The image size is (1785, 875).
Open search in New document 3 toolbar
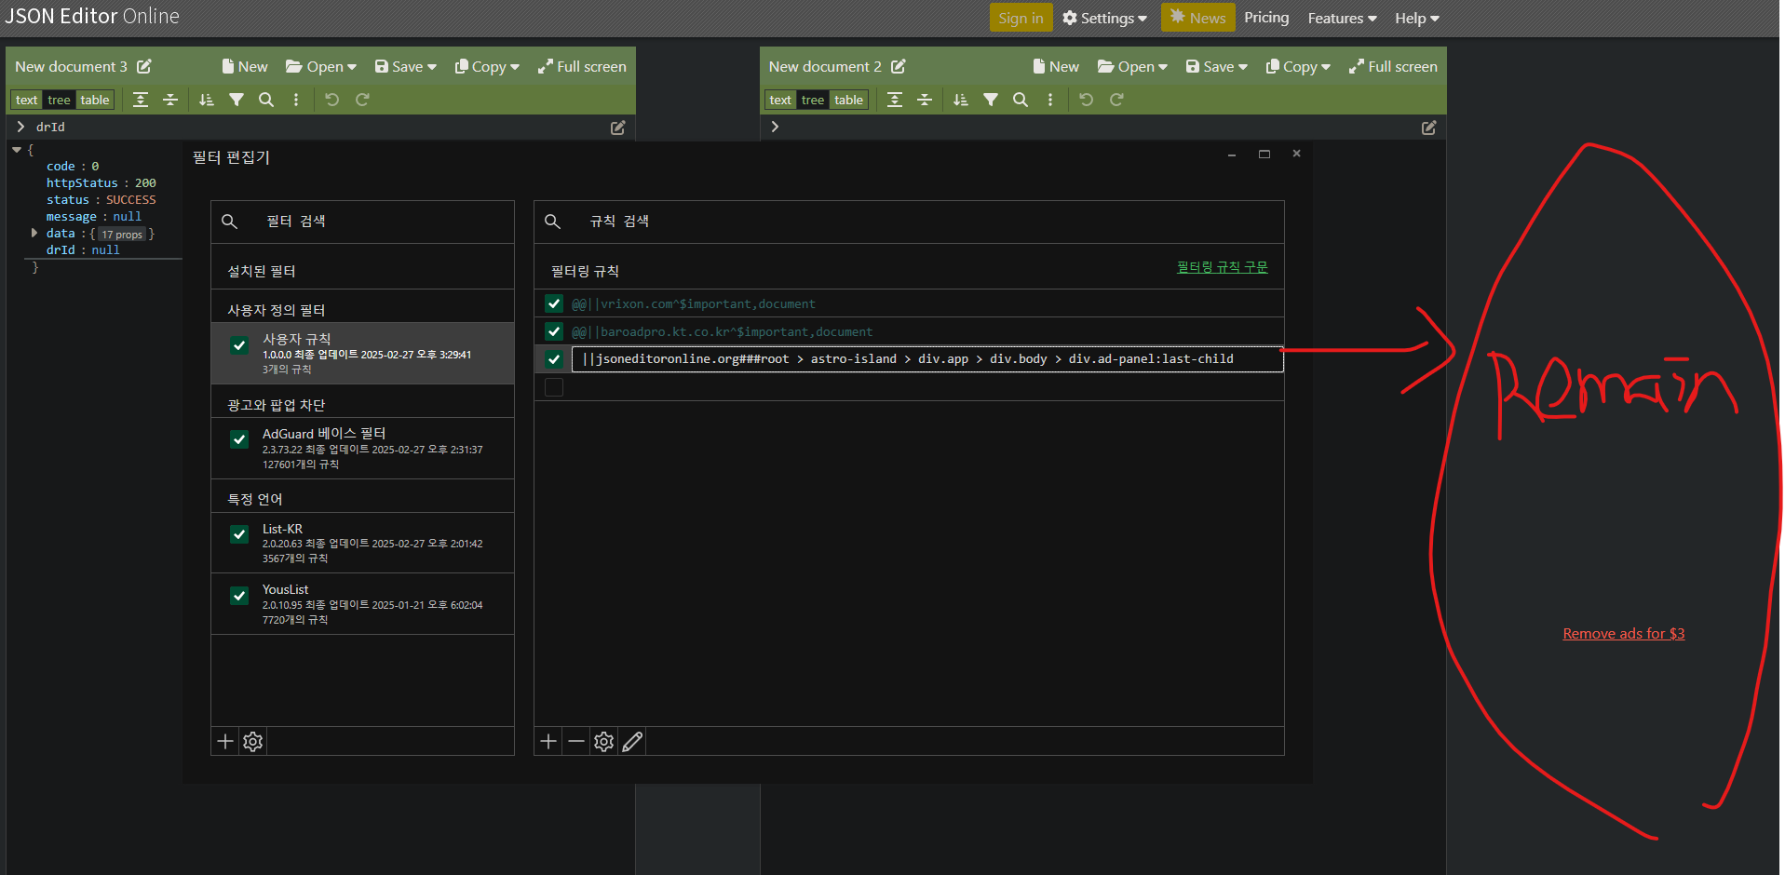[x=266, y=100]
